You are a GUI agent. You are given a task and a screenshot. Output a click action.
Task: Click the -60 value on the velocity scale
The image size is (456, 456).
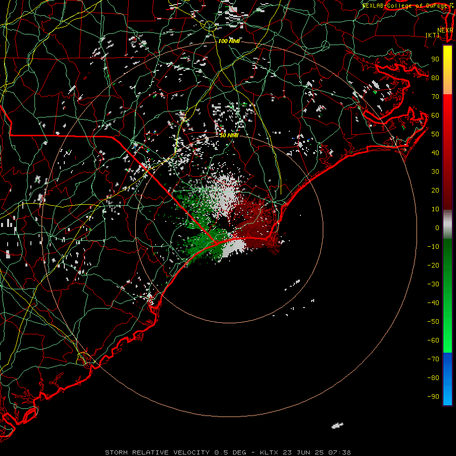(x=433, y=340)
